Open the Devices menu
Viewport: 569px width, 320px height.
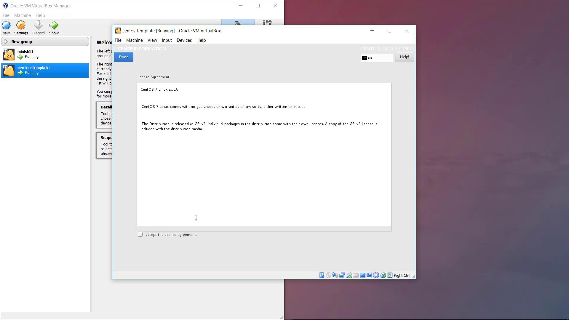pyautogui.click(x=184, y=40)
